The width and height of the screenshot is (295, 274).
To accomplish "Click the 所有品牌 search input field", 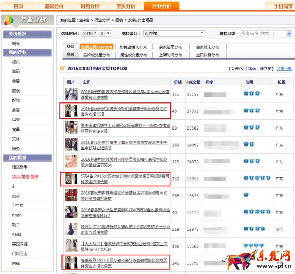I will click(x=263, y=33).
